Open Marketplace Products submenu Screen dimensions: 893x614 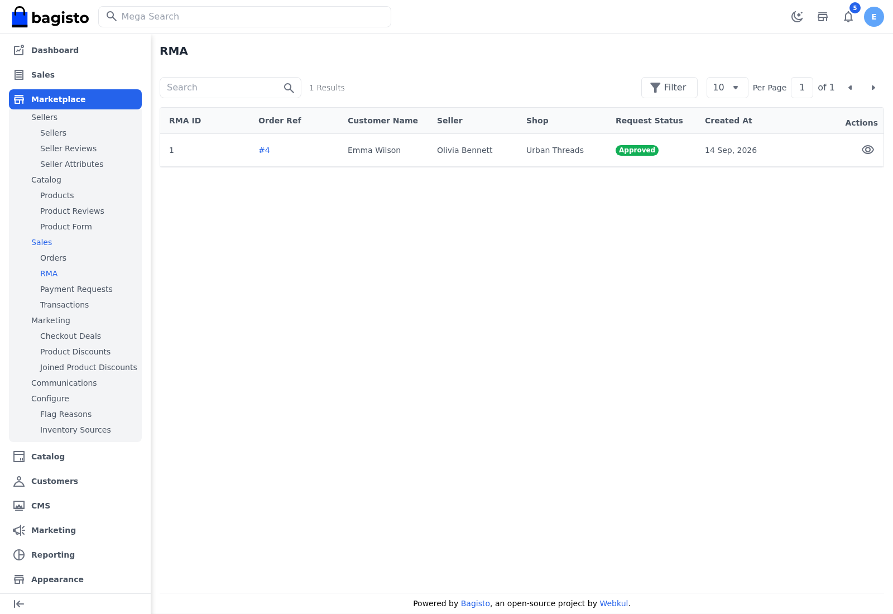click(x=57, y=195)
